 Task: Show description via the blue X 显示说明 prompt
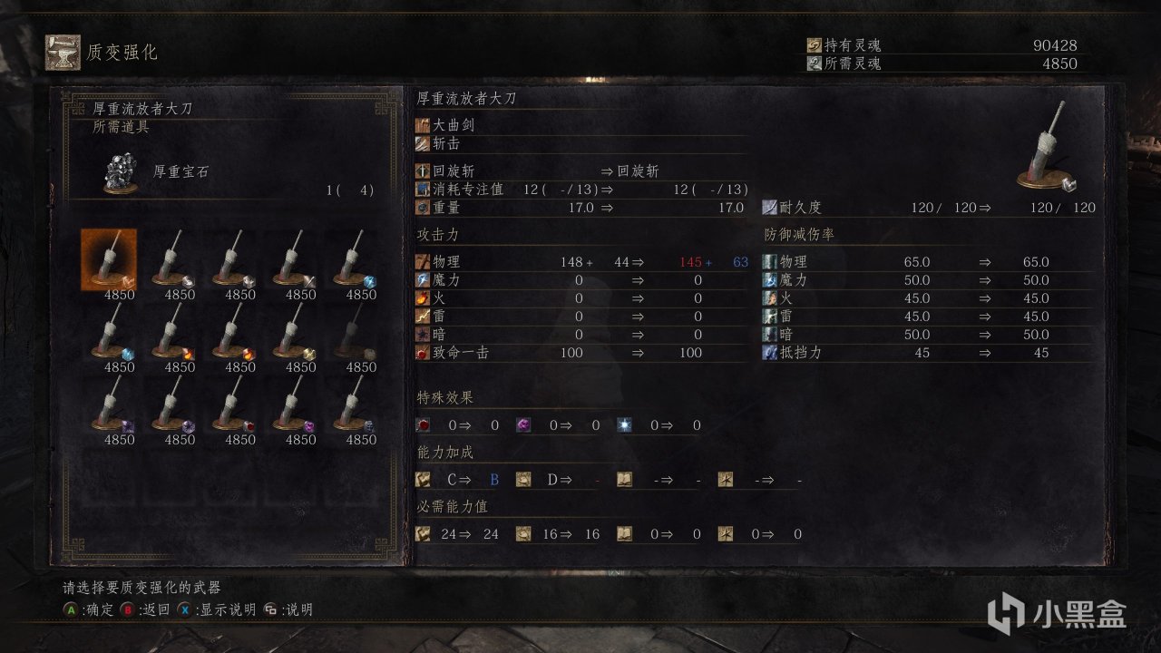(x=217, y=609)
